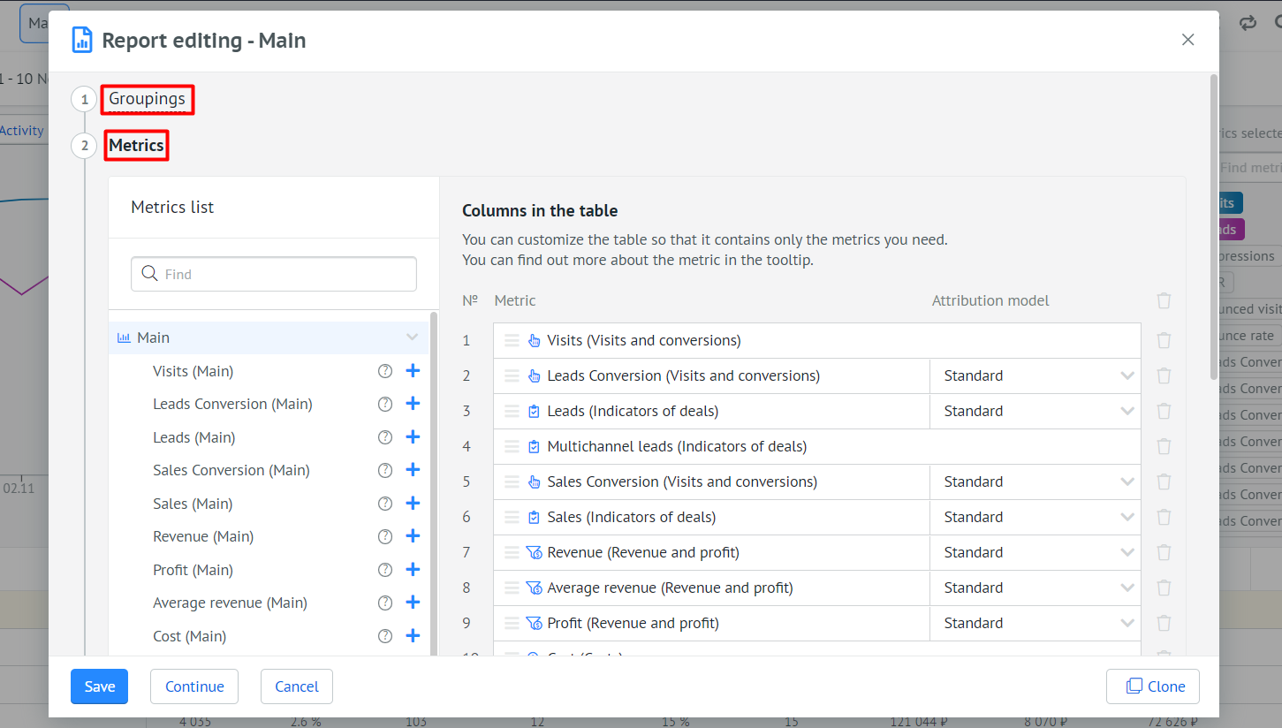Delete Visits (Visits and conversions) column
This screenshot has height=728, width=1282.
click(x=1164, y=340)
